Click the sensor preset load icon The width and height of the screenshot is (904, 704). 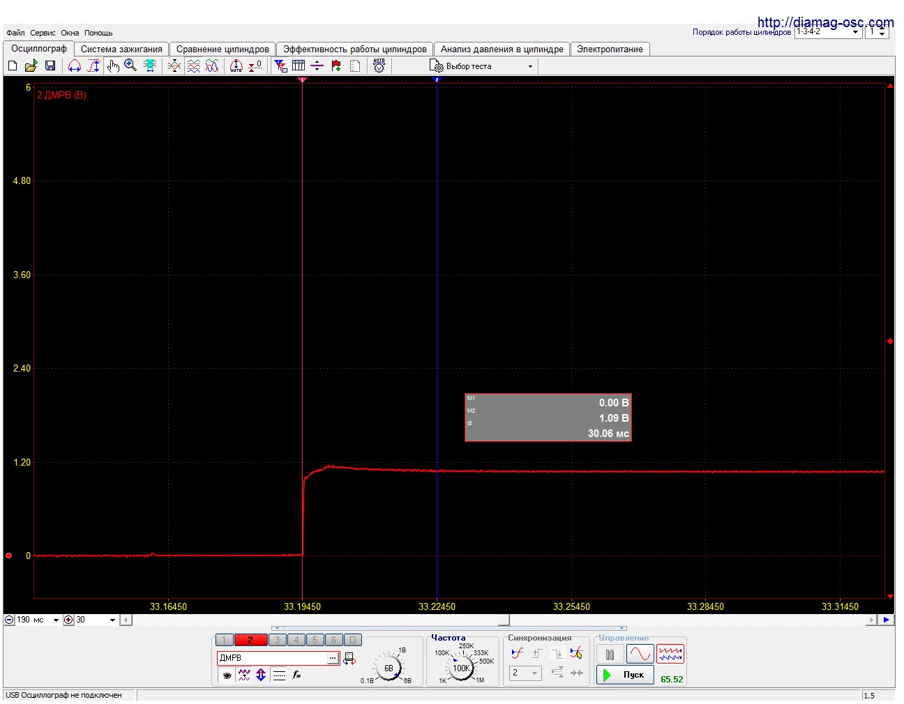pos(349,658)
